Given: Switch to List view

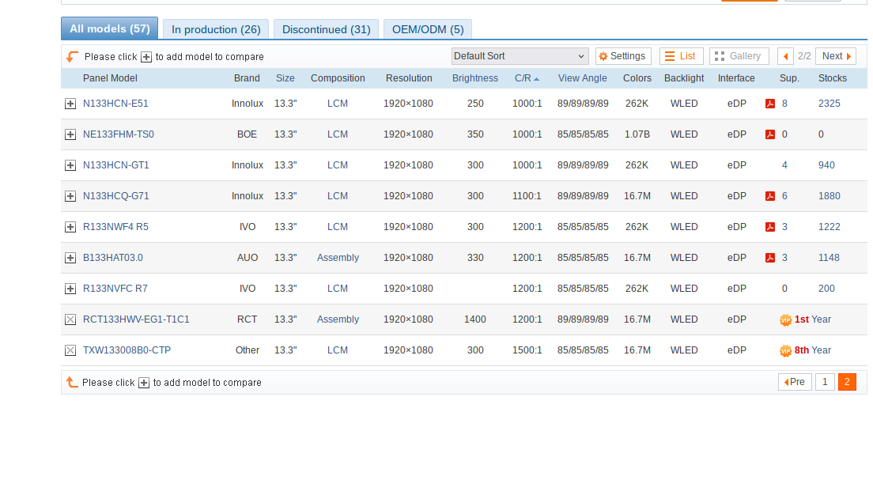Looking at the screenshot, I should pyautogui.click(x=681, y=56).
